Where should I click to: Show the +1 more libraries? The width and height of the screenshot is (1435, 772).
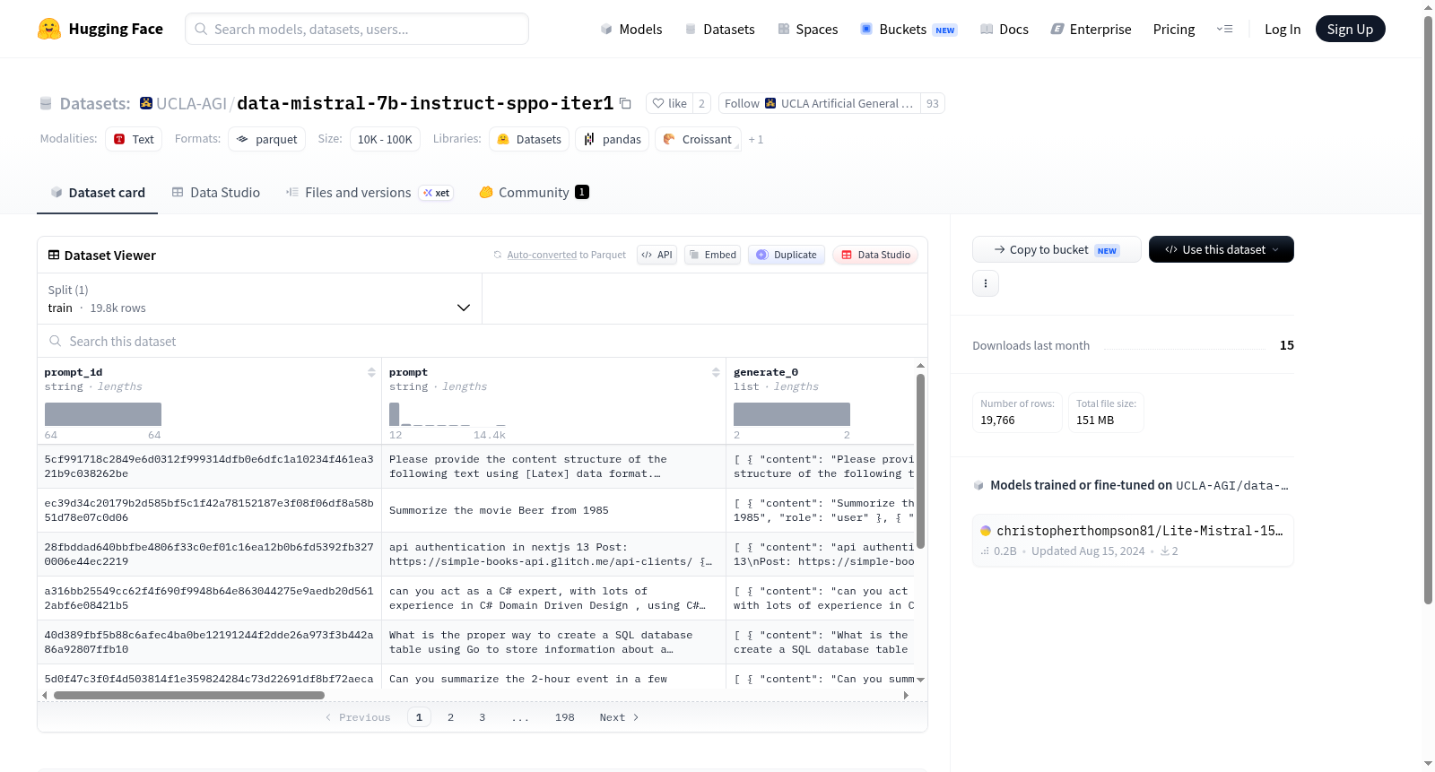pyautogui.click(x=756, y=139)
